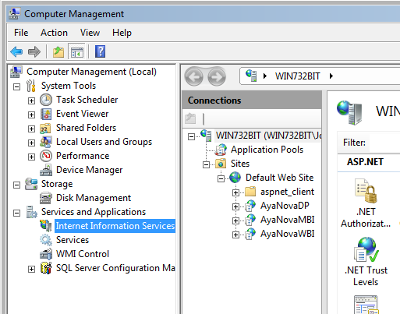Expand the AyaNovaDP application node

(x=235, y=206)
